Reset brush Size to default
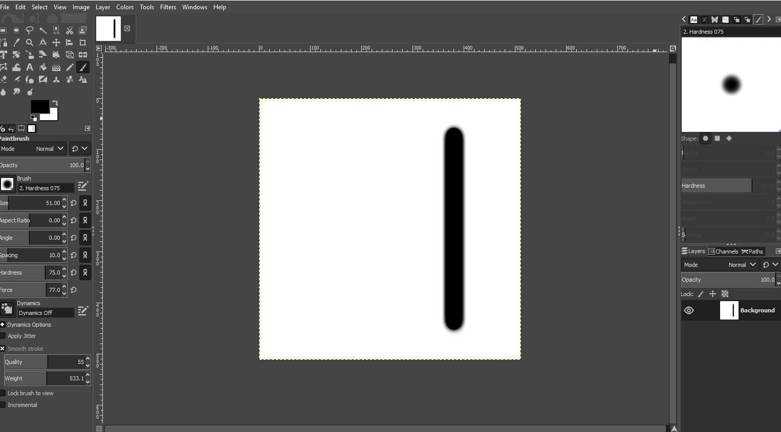Screen dimensions: 781x432 click(74, 203)
